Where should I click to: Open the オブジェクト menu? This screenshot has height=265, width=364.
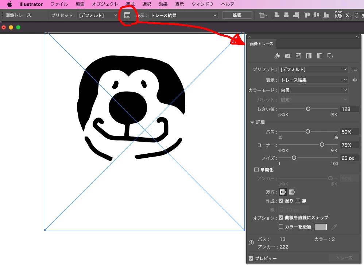point(105,4)
